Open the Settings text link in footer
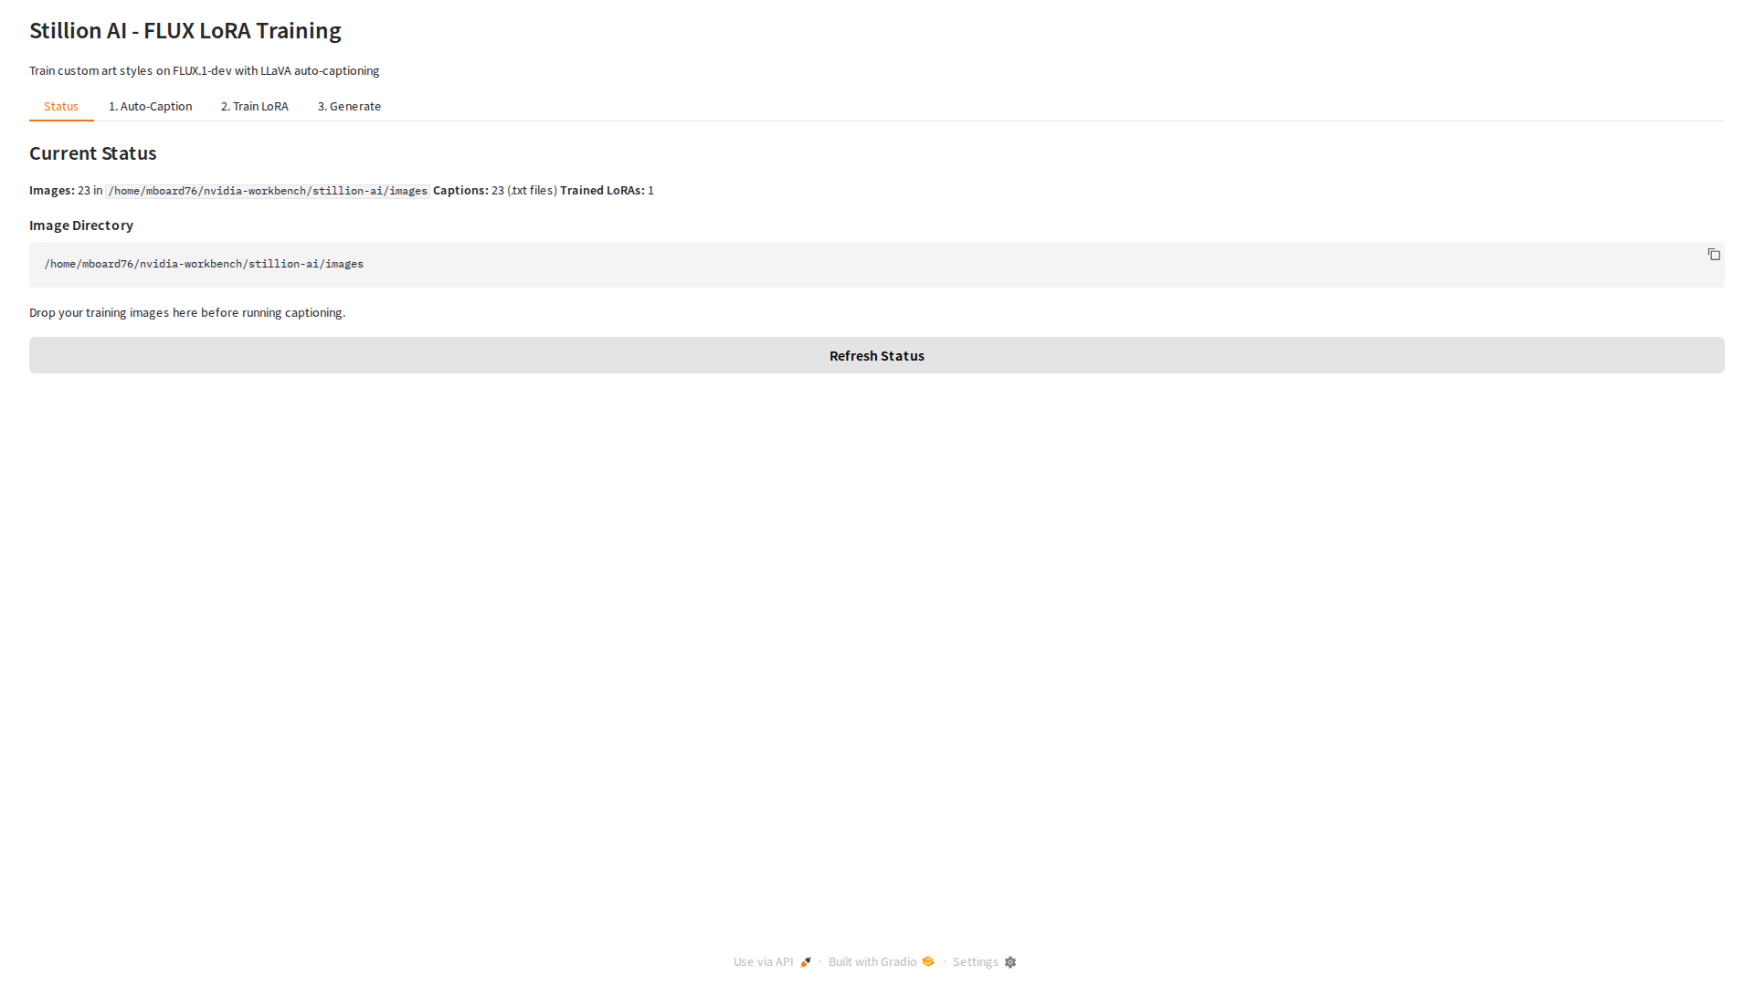 975,961
